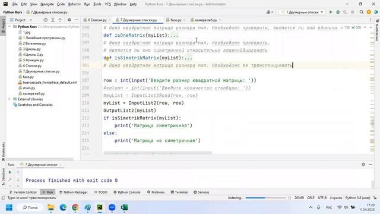Click the Select Opened File target icon
Viewport: 380px width, 214px height.
click(x=45, y=20)
